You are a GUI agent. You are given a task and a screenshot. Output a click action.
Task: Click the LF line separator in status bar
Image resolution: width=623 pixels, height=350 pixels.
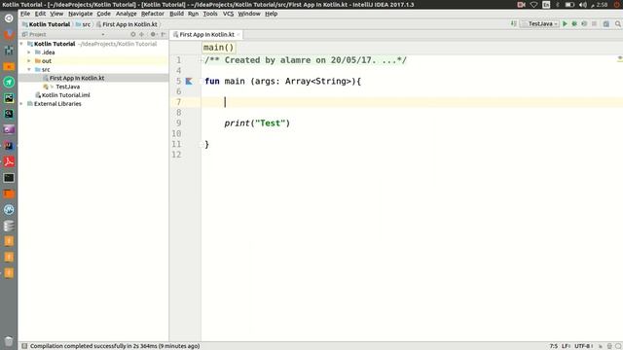(566, 346)
